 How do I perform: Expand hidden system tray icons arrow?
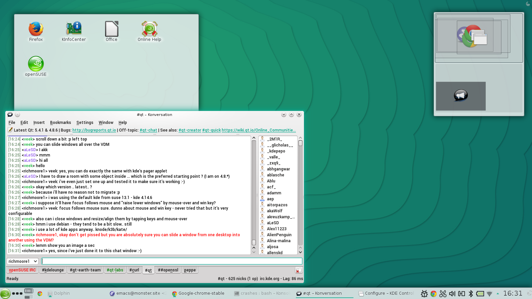(498, 294)
